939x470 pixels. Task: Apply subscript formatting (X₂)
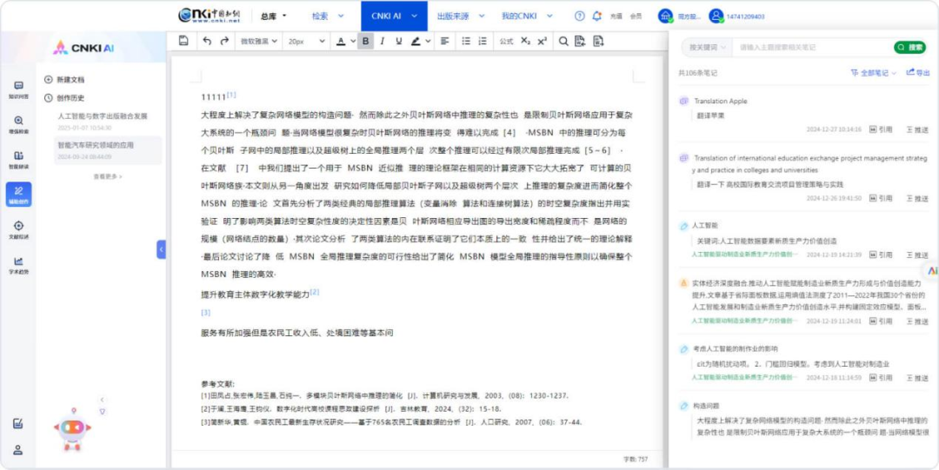525,41
